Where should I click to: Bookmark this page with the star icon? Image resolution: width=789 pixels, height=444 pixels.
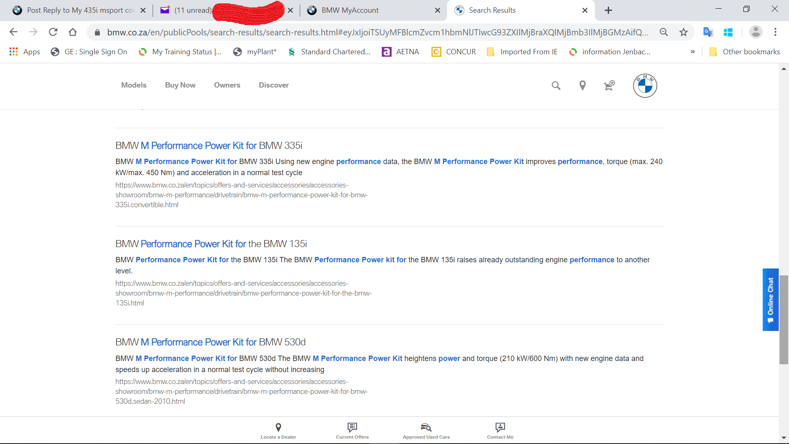coord(683,32)
